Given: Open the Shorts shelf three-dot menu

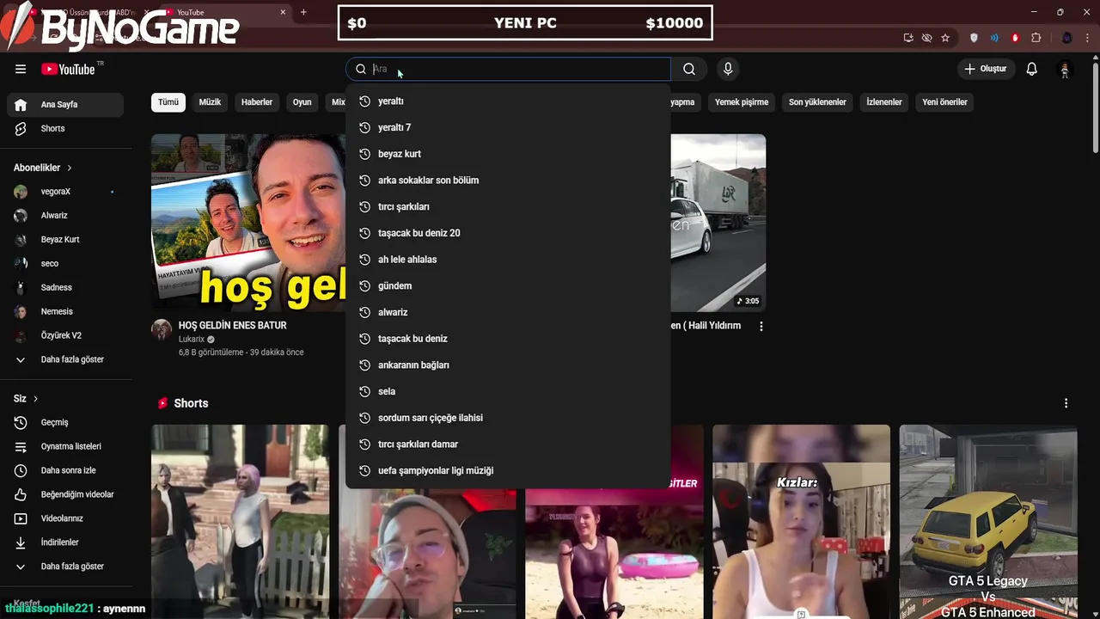Looking at the screenshot, I should (1066, 403).
